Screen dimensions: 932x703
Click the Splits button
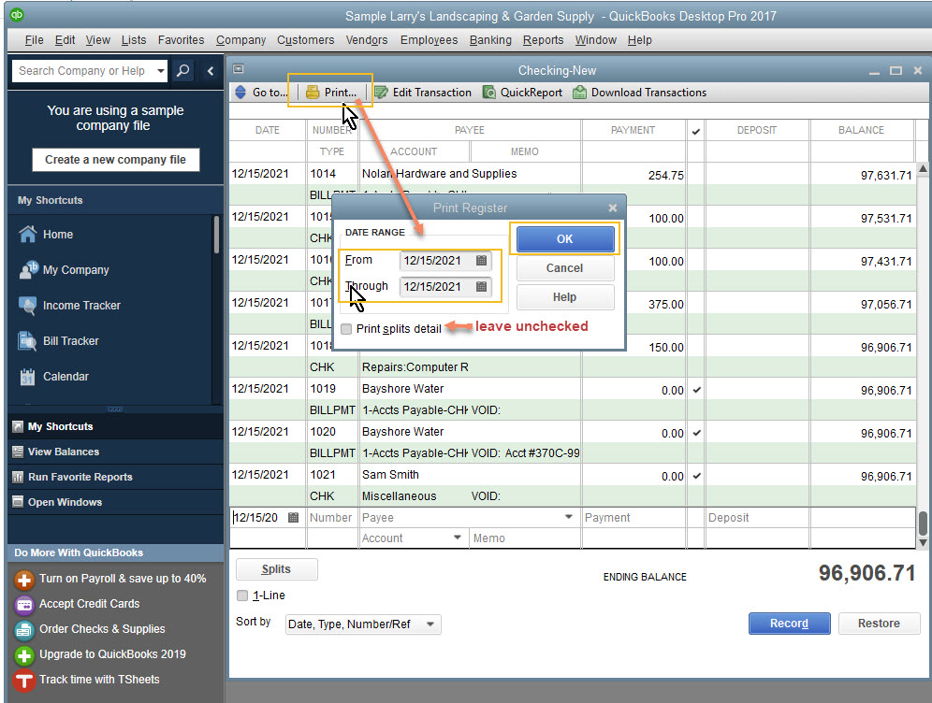click(x=276, y=568)
